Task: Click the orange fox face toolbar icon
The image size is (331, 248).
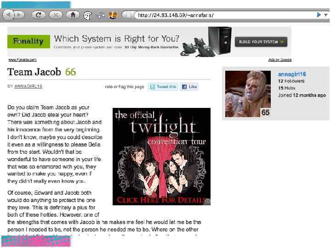Action: point(113,15)
